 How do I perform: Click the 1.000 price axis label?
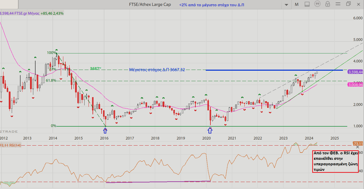358,126
